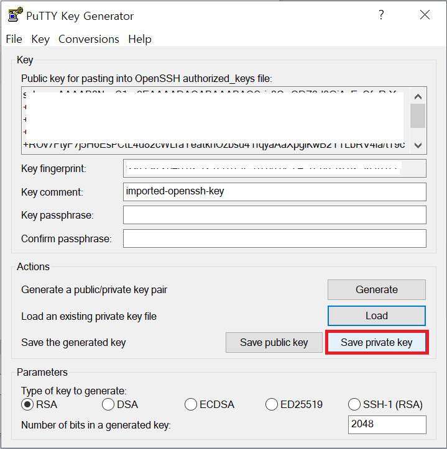Open the File menu
The width and height of the screenshot is (447, 449).
pyautogui.click(x=14, y=39)
